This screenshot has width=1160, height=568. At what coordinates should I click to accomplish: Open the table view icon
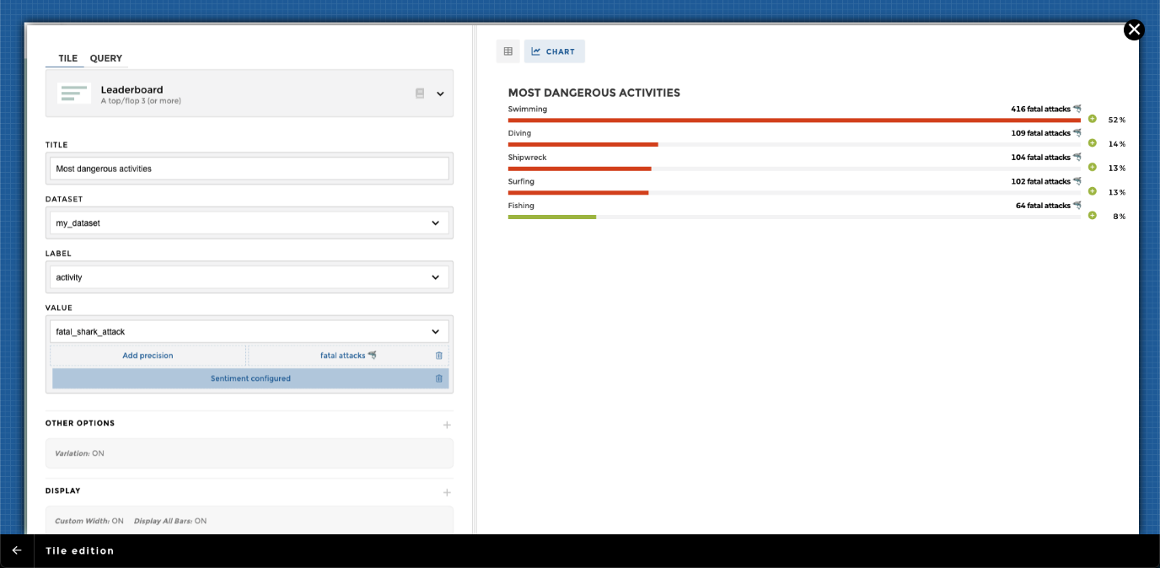[x=508, y=51]
